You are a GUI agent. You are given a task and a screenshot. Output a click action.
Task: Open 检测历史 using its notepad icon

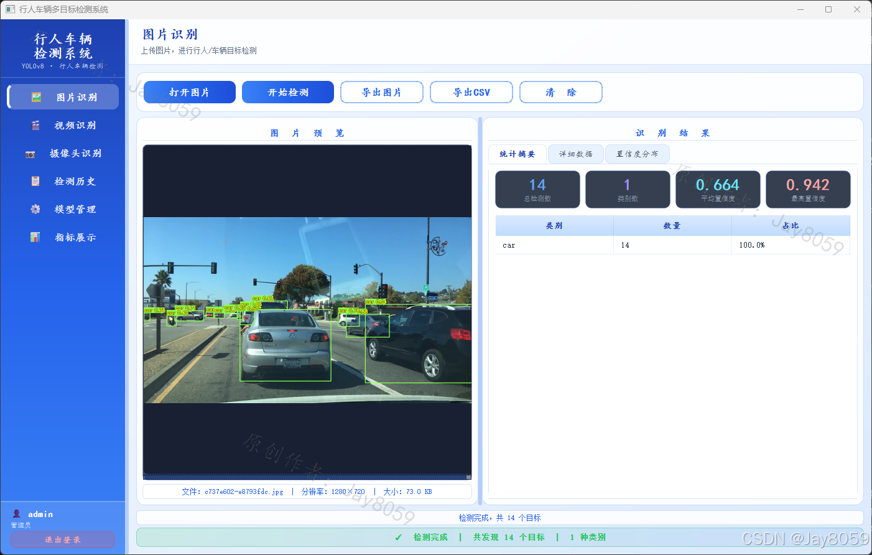tap(35, 181)
